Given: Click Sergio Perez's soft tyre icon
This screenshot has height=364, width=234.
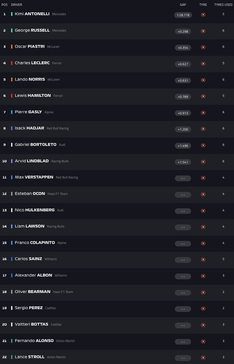Looking at the screenshot, I should click(203, 309).
